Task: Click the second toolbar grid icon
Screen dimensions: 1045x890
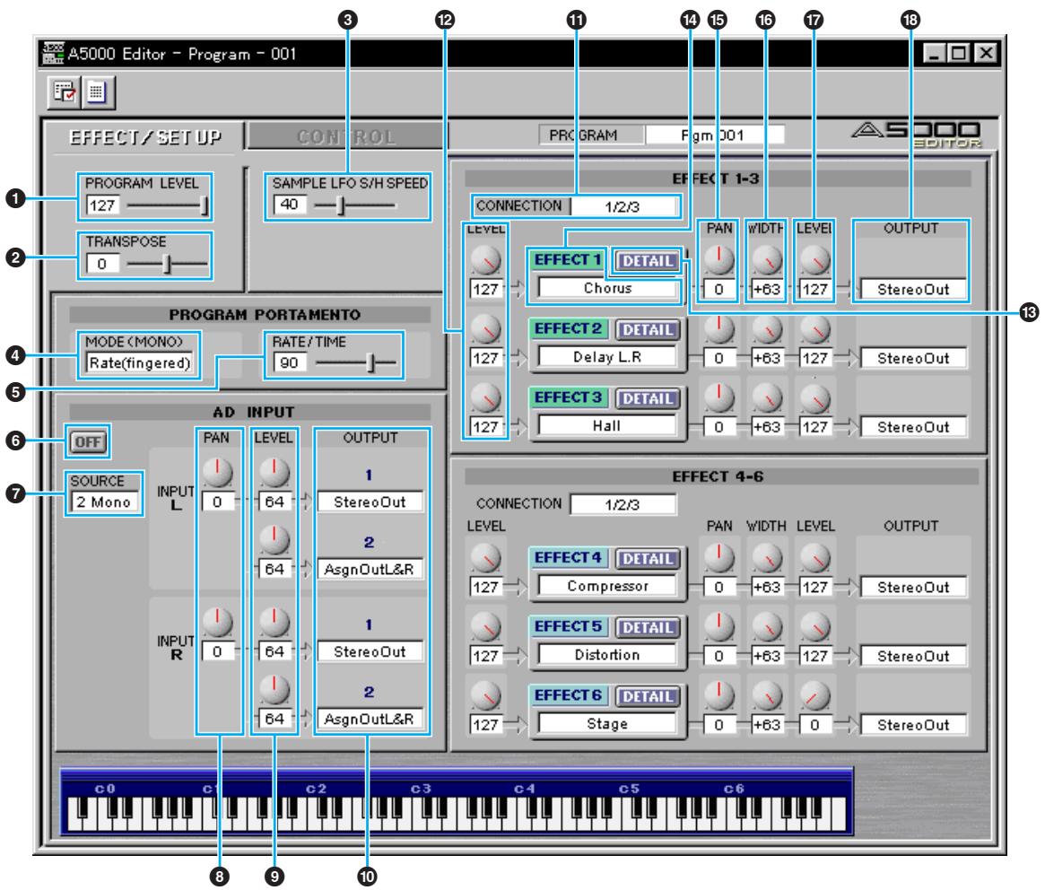Action: (97, 92)
